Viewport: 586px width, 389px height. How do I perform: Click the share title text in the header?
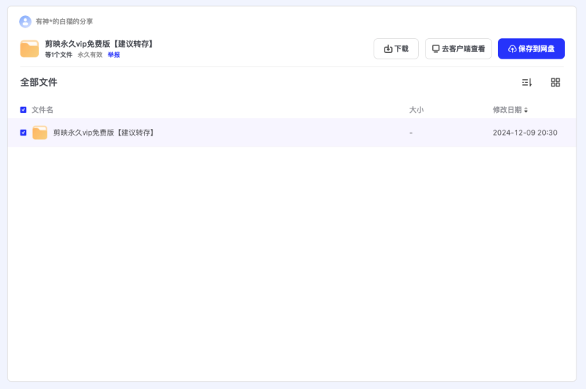[100, 44]
